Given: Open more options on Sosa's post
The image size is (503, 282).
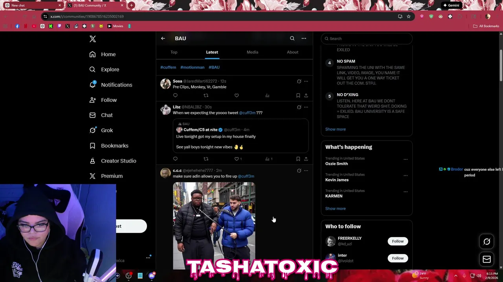Looking at the screenshot, I should tap(306, 81).
